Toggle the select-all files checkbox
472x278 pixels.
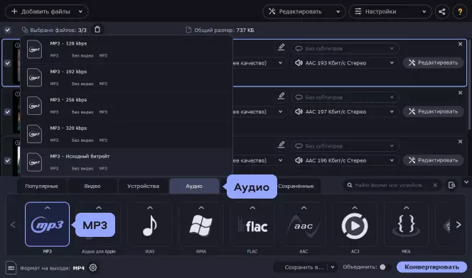pyautogui.click(x=8, y=30)
